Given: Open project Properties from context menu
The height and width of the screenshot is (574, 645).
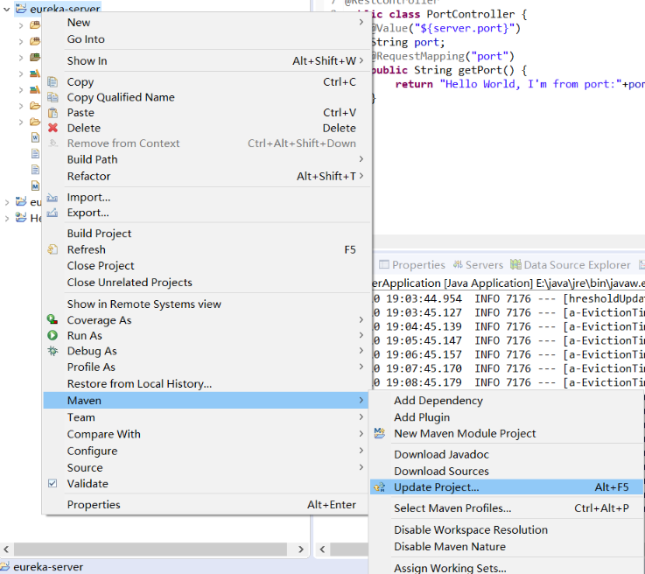Looking at the screenshot, I should [206, 505].
